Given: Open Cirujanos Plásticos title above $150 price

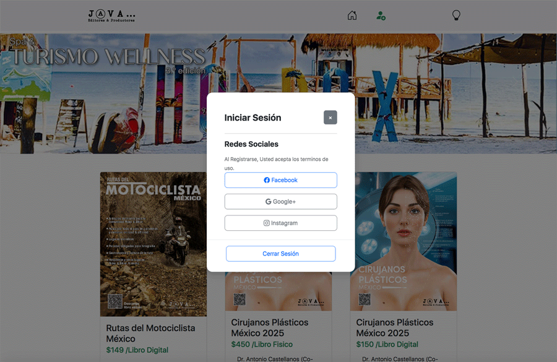Looking at the screenshot, I should [x=395, y=327].
